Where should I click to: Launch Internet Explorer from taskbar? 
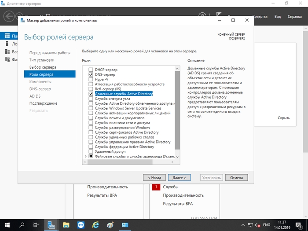[95, 225]
